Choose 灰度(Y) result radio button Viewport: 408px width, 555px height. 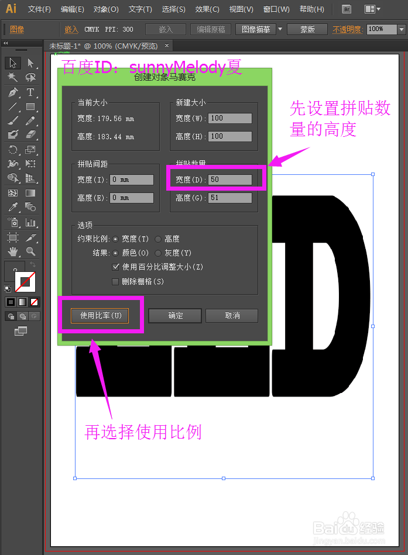pyautogui.click(x=158, y=253)
